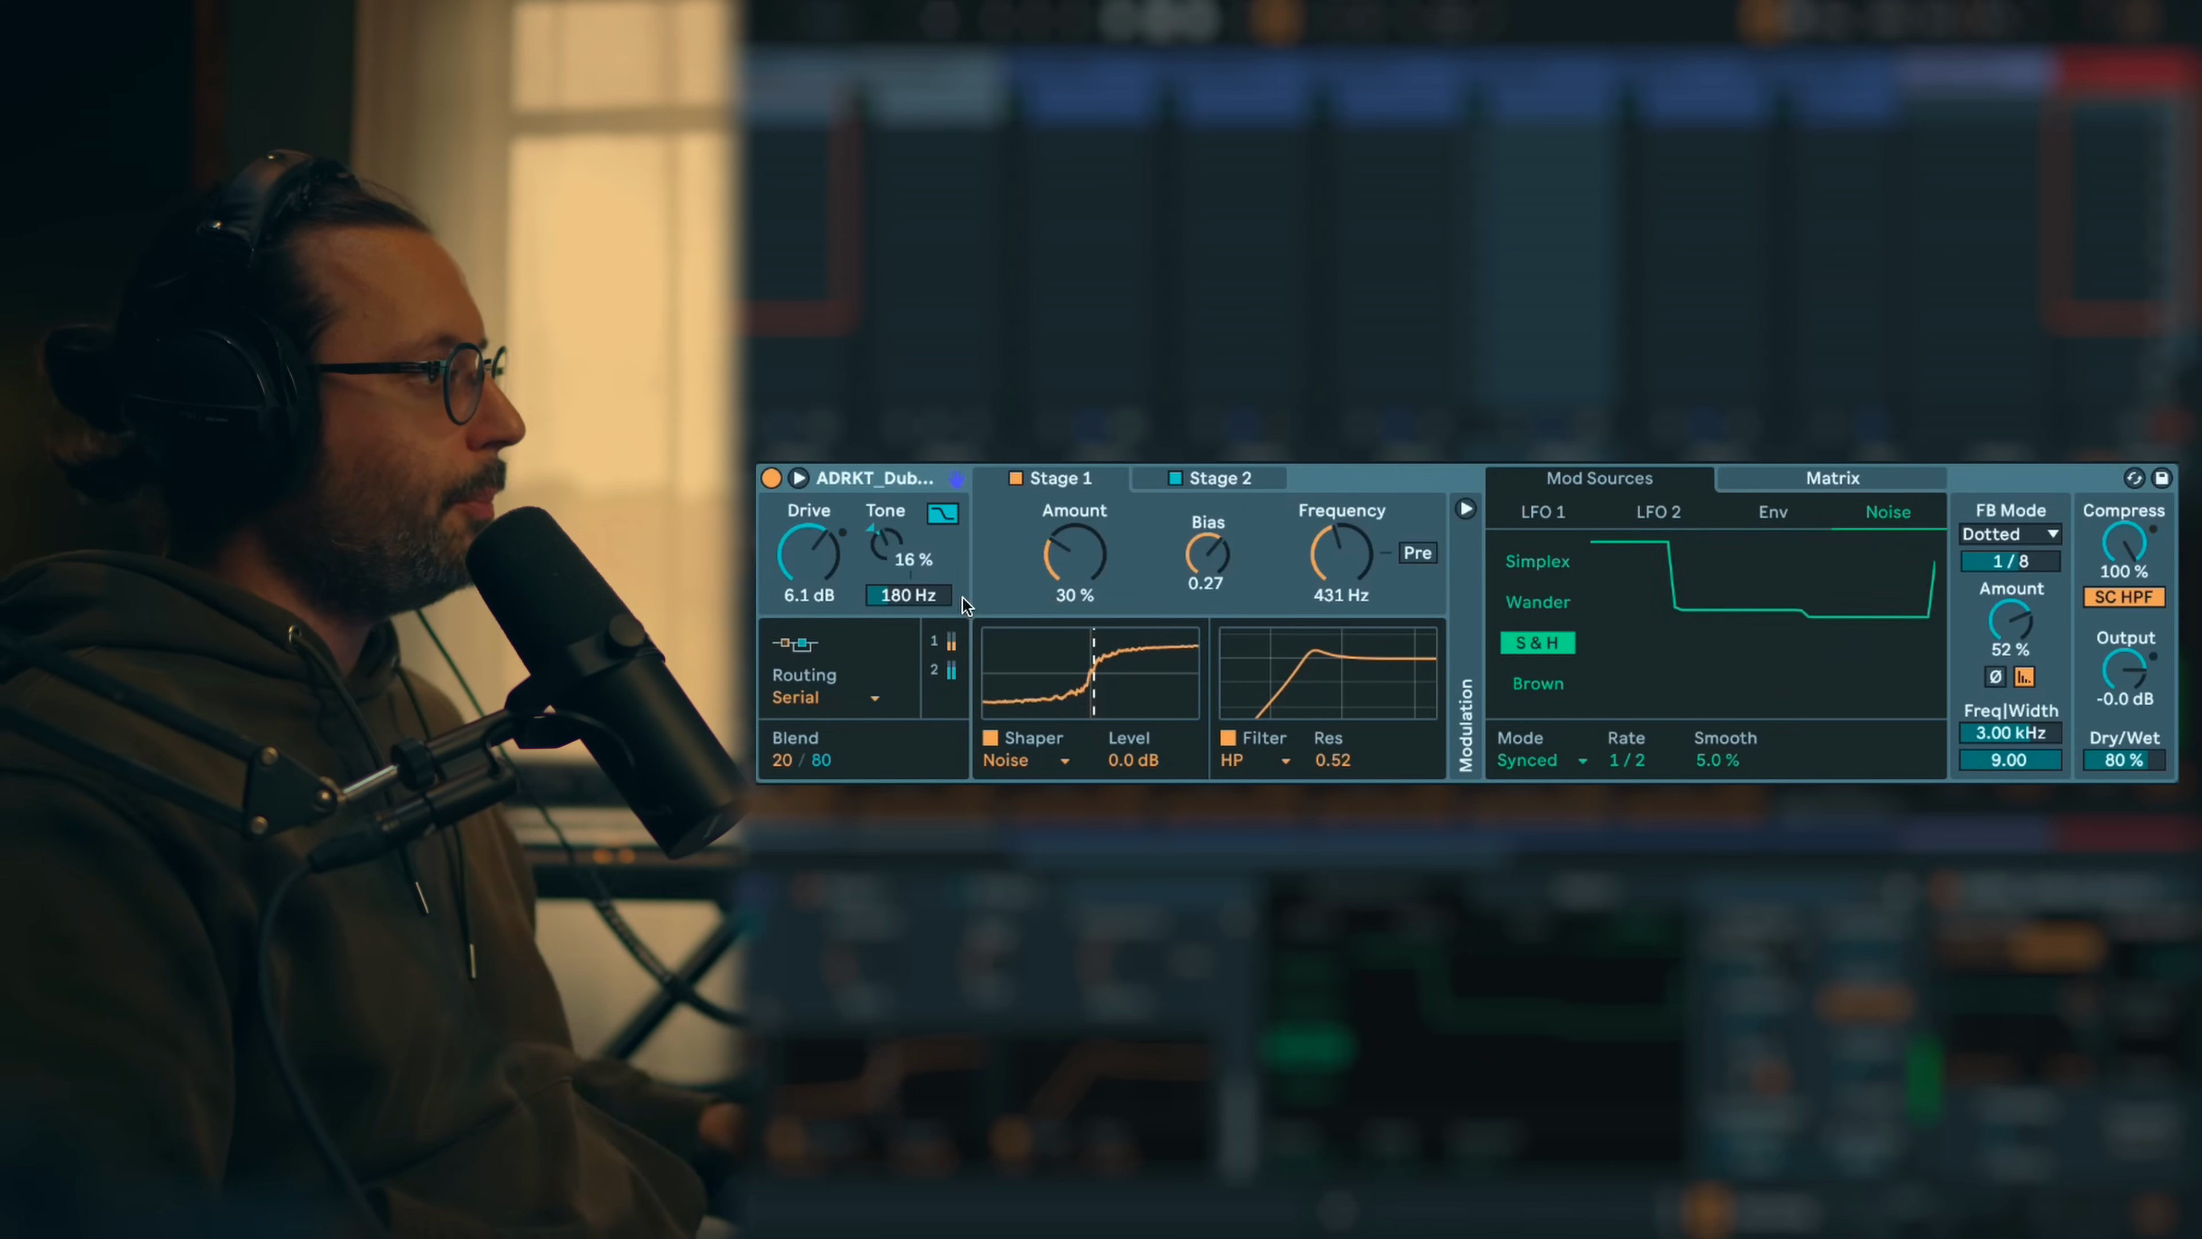Click the save preset disk icon
Image resolution: width=2202 pixels, height=1239 pixels.
pyautogui.click(x=2162, y=478)
